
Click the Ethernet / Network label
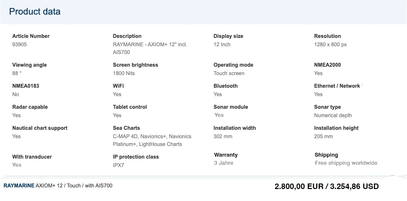(x=337, y=86)
